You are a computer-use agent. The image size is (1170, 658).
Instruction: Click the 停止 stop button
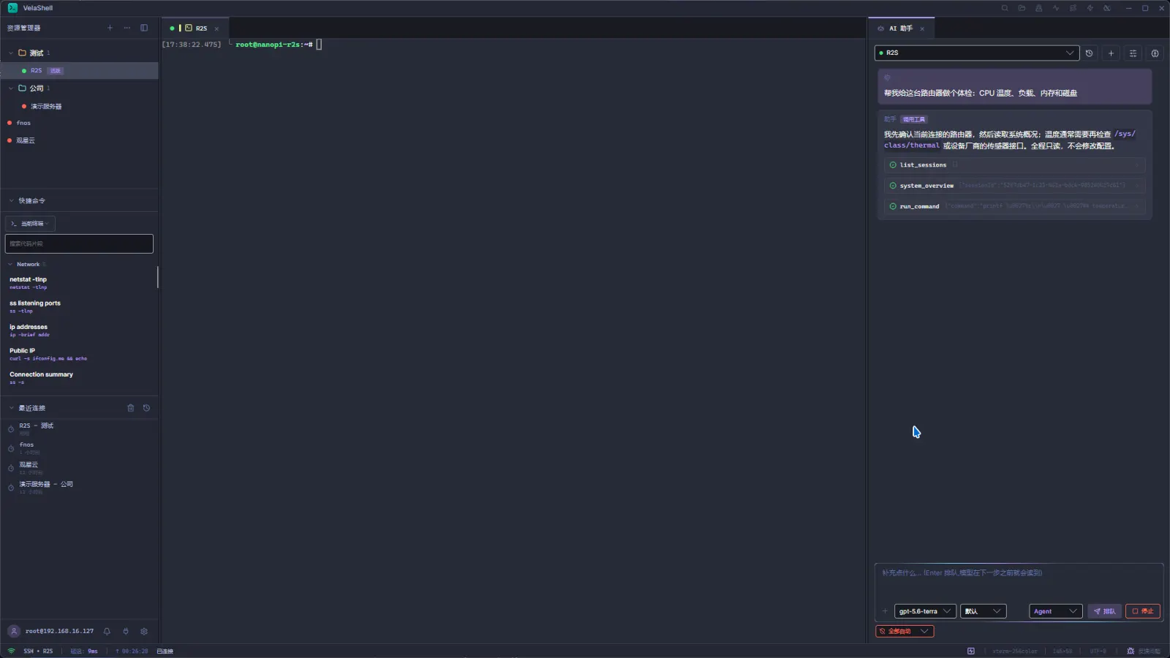[x=1143, y=611]
